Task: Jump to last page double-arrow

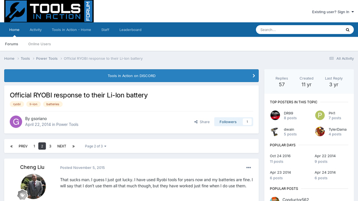Action: pos(73,146)
